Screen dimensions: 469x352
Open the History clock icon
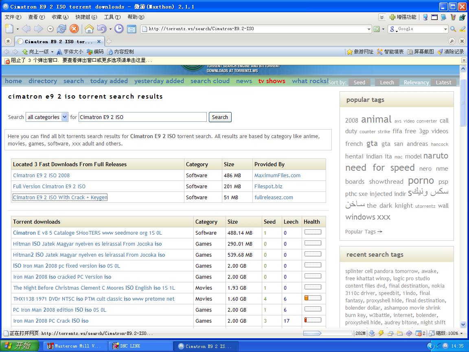[x=119, y=29]
